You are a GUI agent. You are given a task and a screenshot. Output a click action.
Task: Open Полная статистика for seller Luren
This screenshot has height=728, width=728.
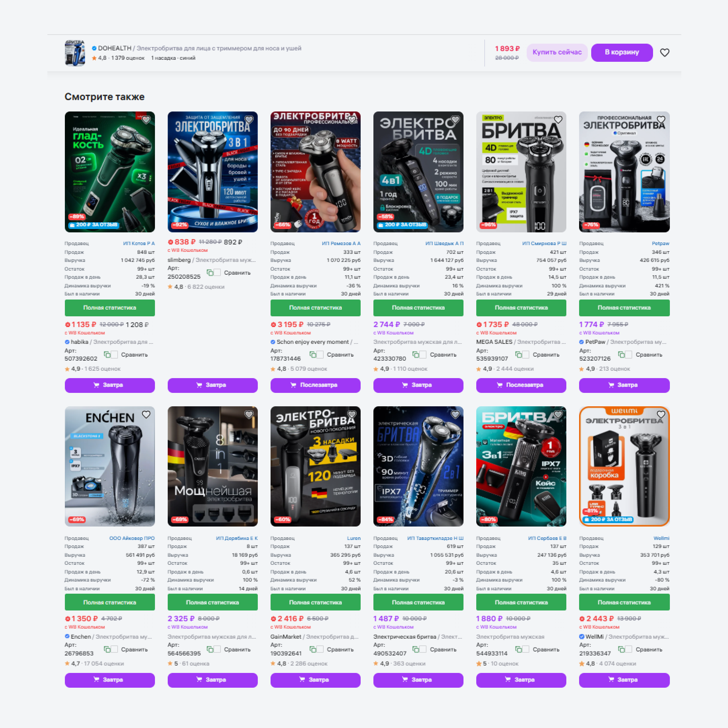(315, 602)
